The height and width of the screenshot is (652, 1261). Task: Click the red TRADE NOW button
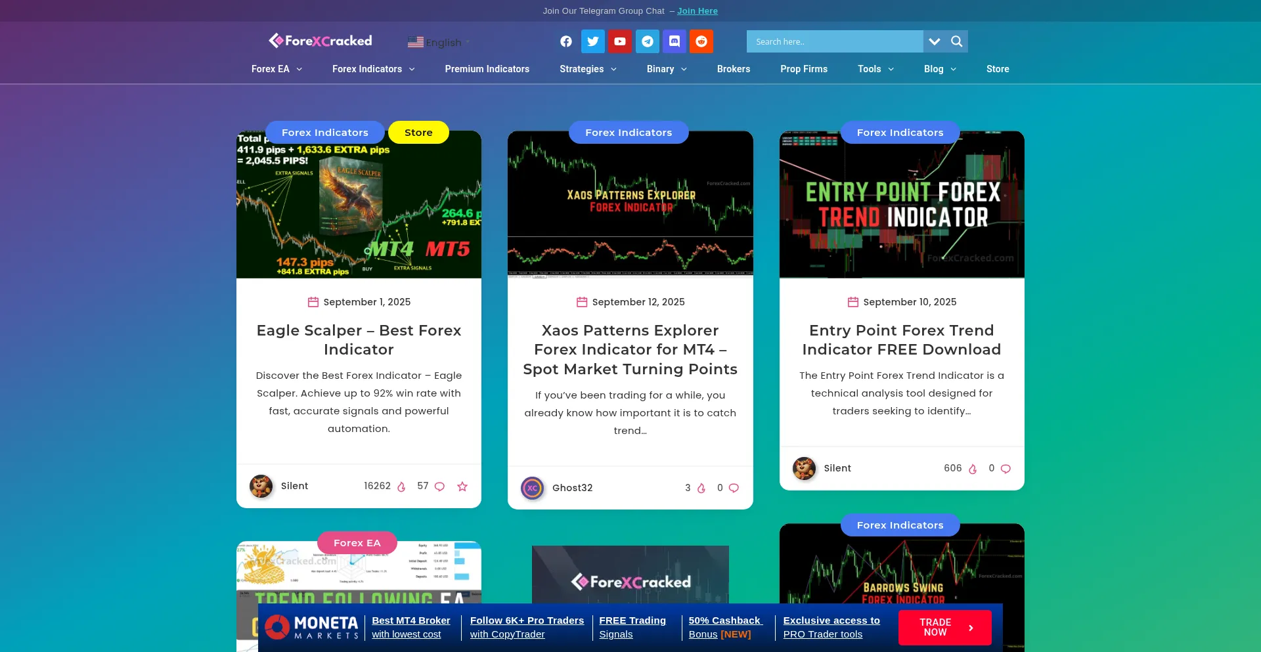945,628
